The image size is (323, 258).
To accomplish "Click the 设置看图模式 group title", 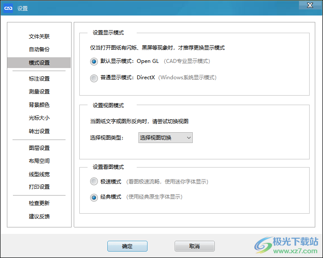I will (108, 167).
